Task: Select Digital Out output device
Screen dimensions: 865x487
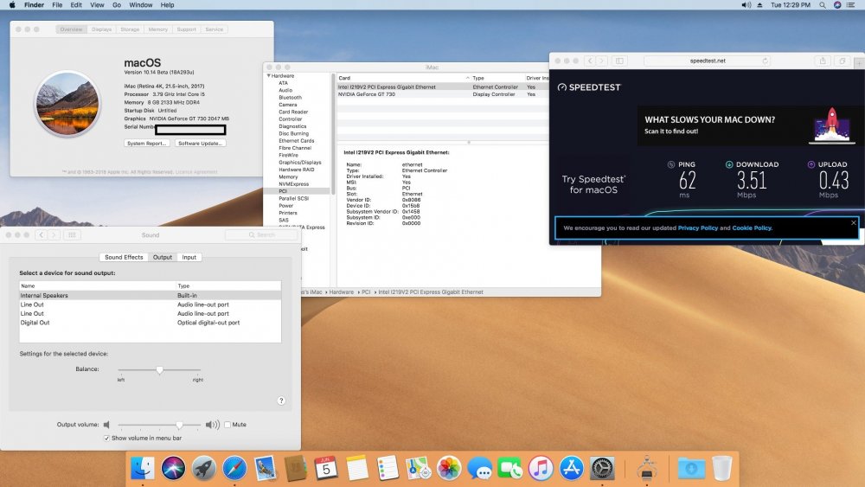Action: pos(150,323)
